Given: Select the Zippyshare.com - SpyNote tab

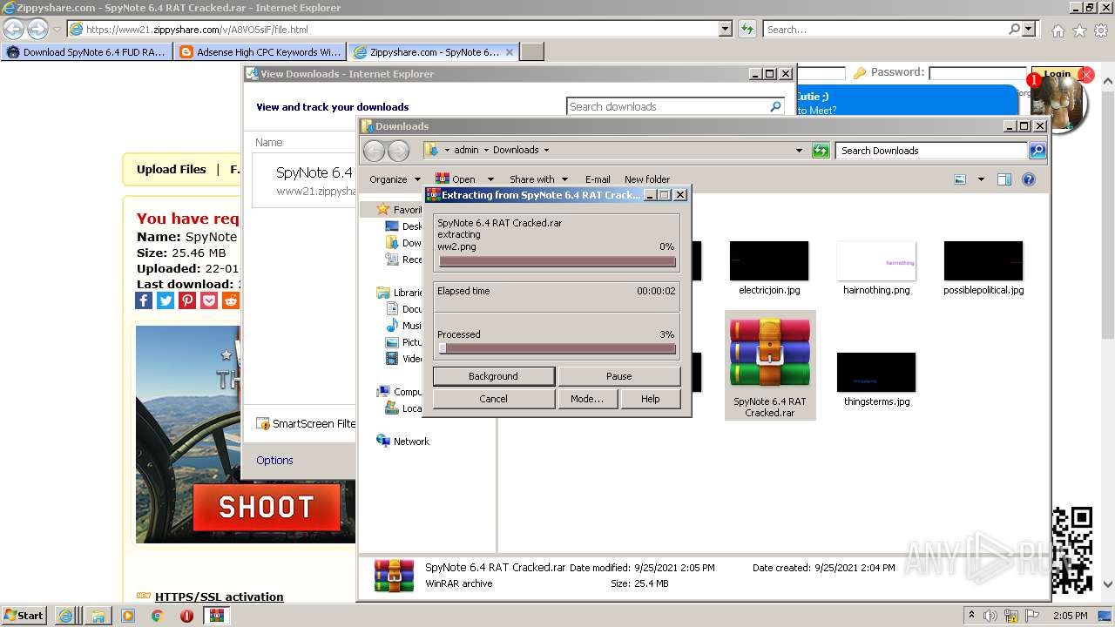Looking at the screenshot, I should coord(433,52).
